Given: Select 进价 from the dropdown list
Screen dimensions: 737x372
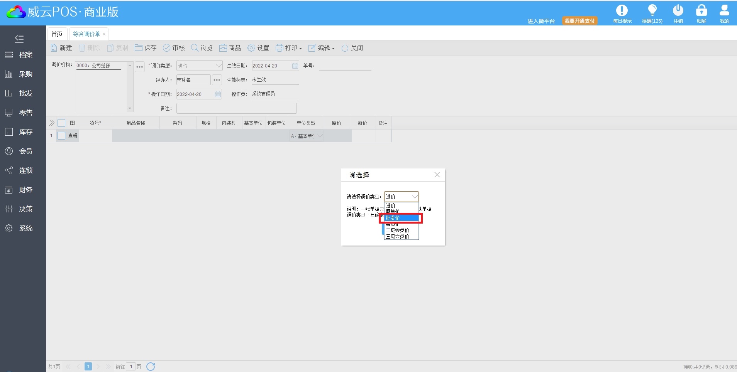Looking at the screenshot, I should (401, 205).
